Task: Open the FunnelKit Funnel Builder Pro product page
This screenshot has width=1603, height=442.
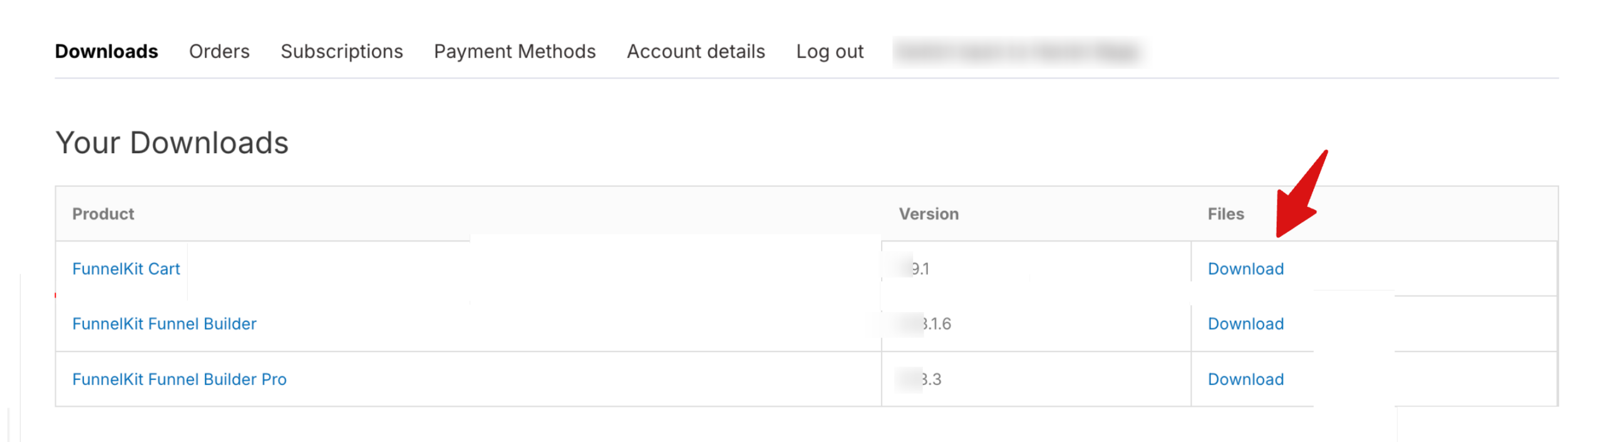Action: coord(180,379)
